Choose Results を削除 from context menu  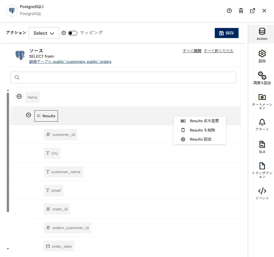199,130
